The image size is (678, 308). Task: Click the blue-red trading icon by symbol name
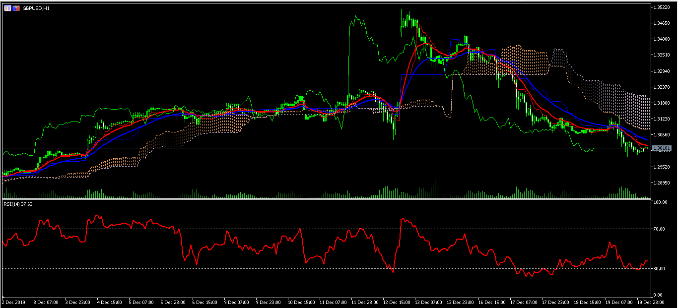coord(16,8)
